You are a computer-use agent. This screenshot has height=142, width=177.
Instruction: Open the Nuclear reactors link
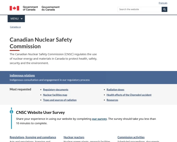[74, 137]
